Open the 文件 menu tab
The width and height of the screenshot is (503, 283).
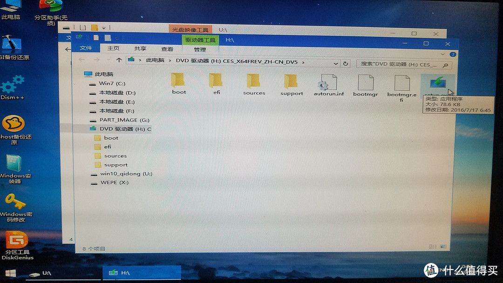click(86, 48)
